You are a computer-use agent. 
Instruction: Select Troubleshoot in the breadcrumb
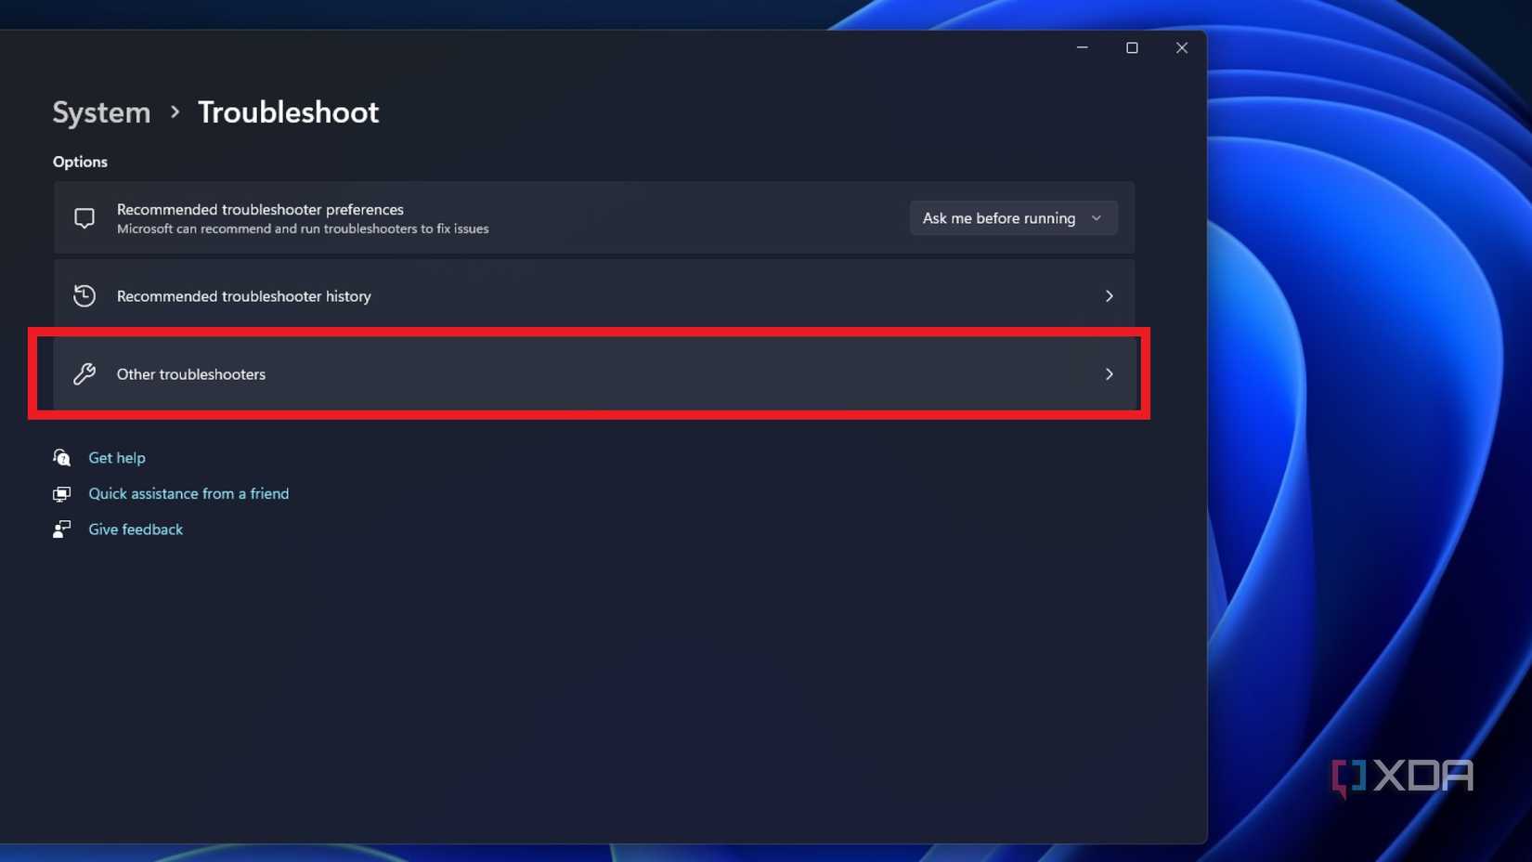pyautogui.click(x=288, y=111)
